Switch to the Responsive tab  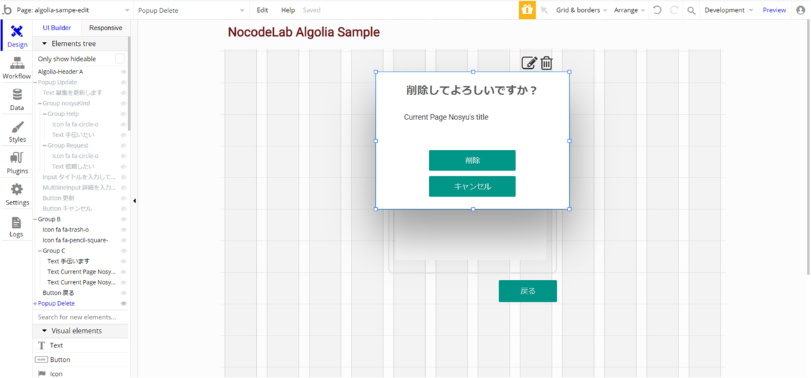(105, 28)
